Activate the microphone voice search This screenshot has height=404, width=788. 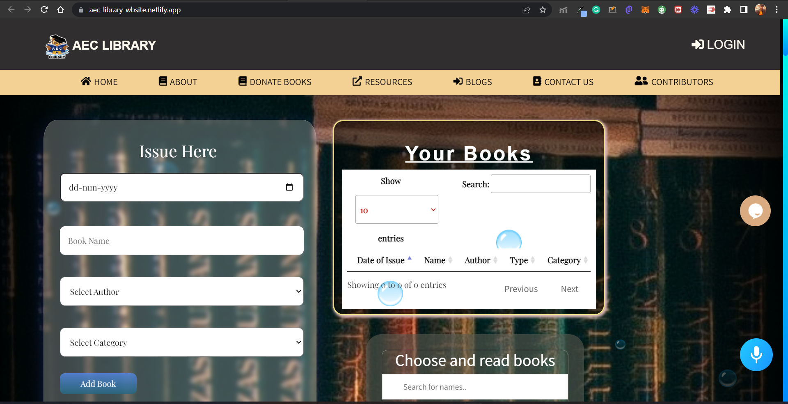(756, 354)
